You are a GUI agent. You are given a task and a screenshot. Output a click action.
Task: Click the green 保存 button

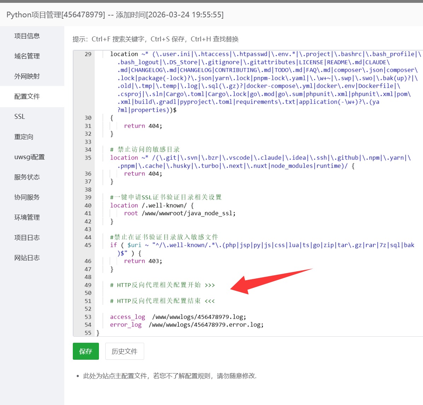click(x=86, y=351)
